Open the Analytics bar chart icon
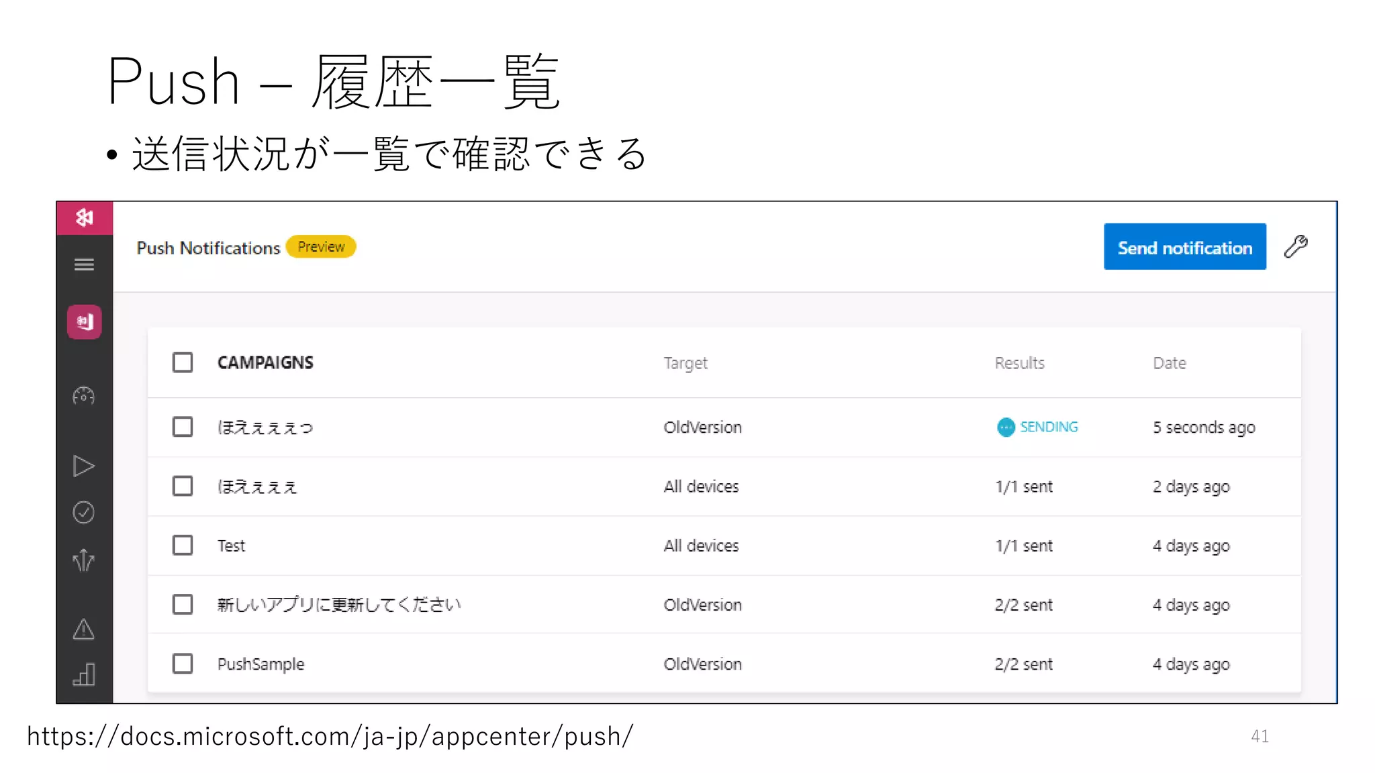Viewport: 1375px width, 773px height. (x=84, y=674)
